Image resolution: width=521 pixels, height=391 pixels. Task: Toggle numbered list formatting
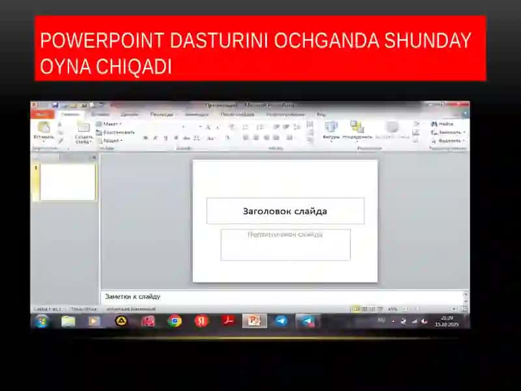pos(260,127)
